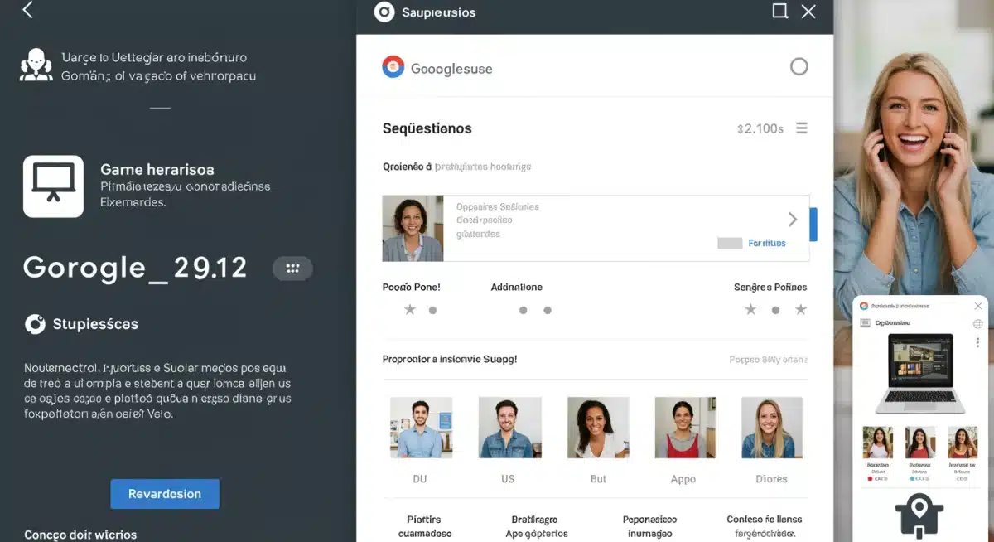Click the user avatar icon in left header
Viewport: 994px width, 542px height.
(x=36, y=65)
